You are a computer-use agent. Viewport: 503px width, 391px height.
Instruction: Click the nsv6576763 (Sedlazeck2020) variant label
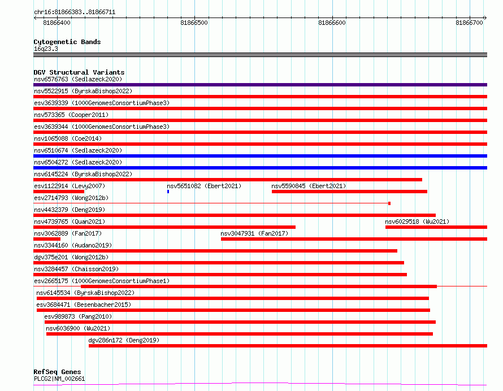78,79
